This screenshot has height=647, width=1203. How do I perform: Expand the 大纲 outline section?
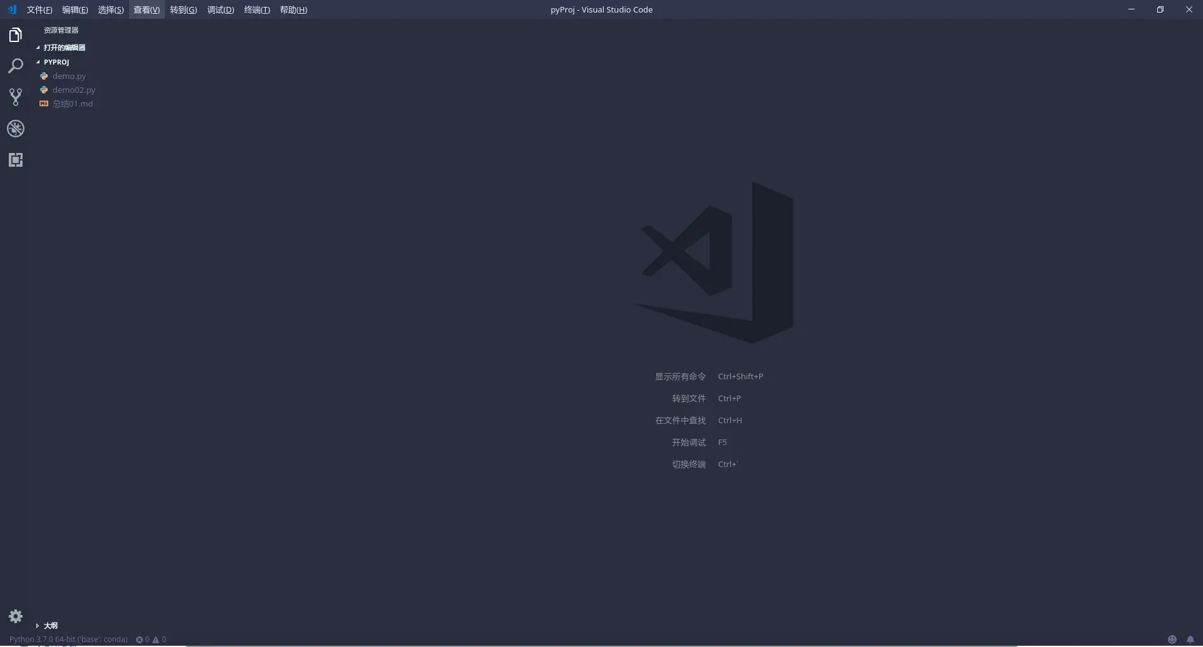click(x=51, y=626)
